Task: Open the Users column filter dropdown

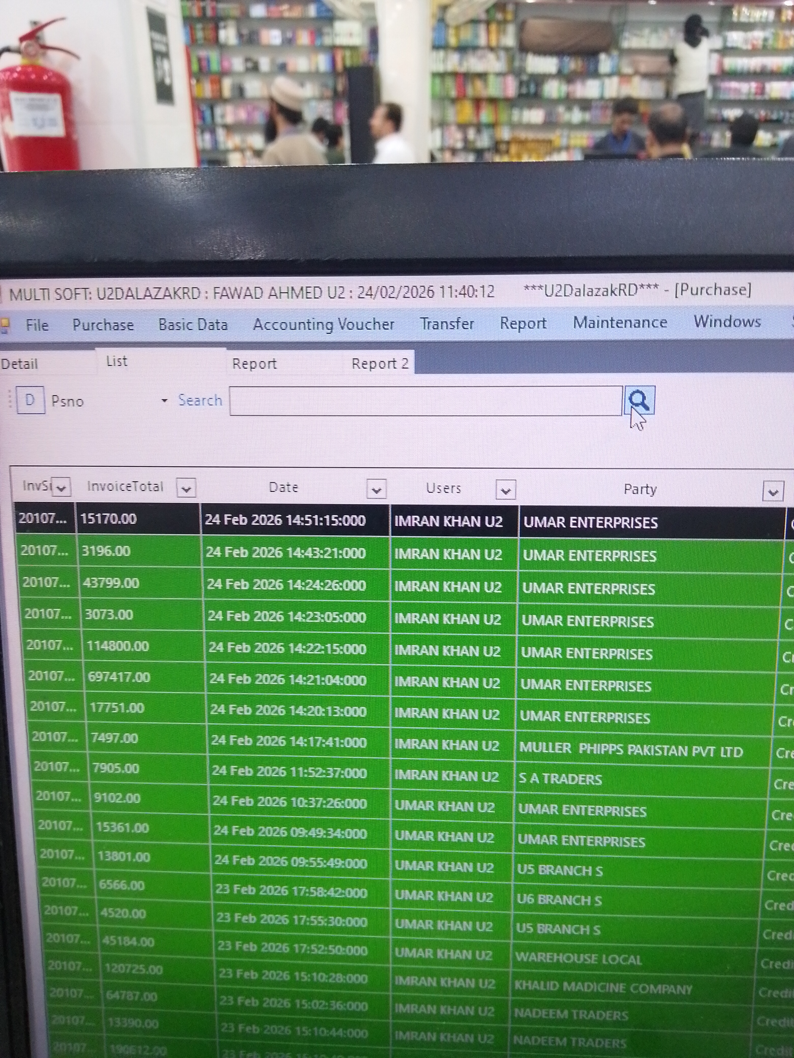Action: pos(505,490)
